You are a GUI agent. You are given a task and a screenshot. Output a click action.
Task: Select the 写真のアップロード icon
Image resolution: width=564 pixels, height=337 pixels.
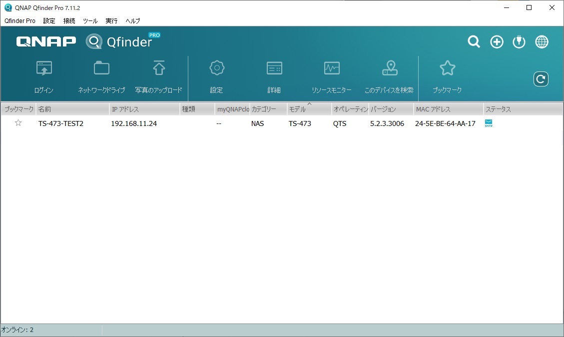pos(159,67)
